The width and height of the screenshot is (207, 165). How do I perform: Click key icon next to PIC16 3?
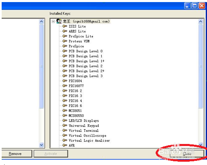65,96
